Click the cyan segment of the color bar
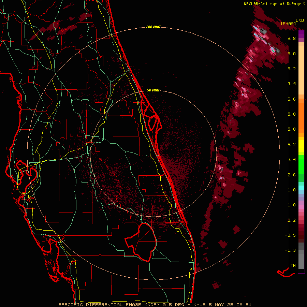Image resolution: width=307 pixels, height=307 pixels. (x=301, y=188)
